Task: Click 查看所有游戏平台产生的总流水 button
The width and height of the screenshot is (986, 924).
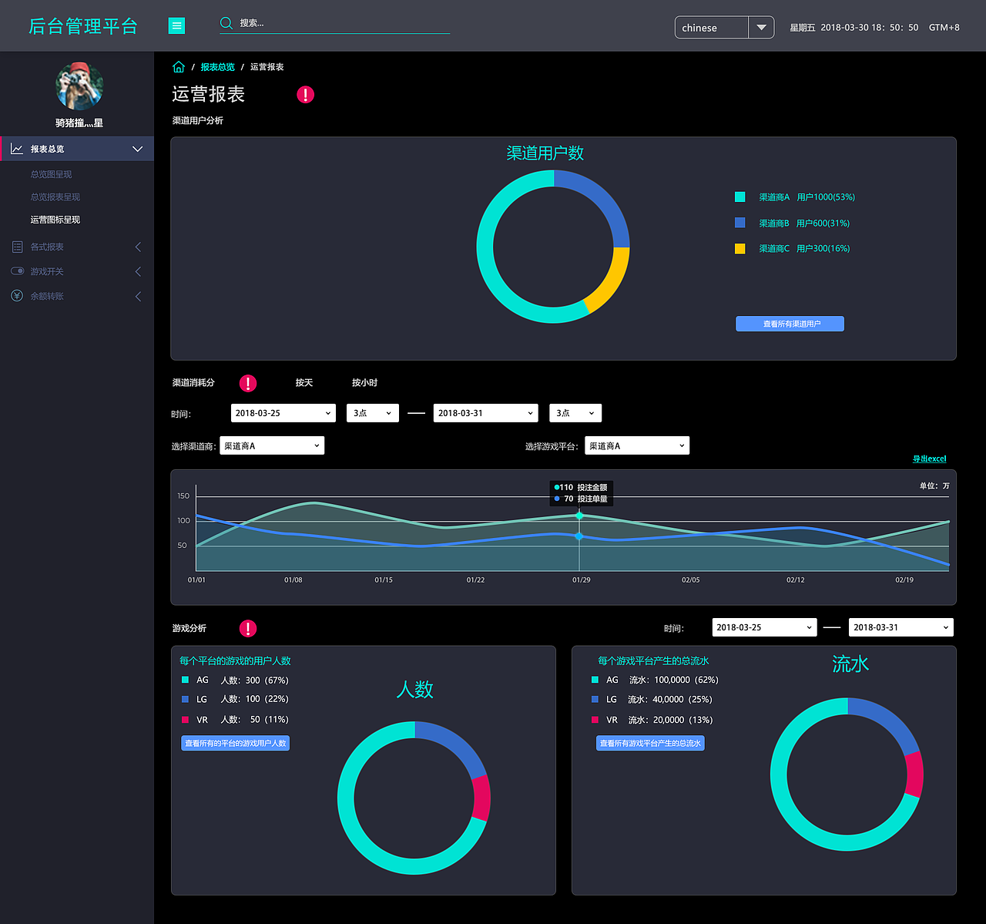Action: click(650, 743)
